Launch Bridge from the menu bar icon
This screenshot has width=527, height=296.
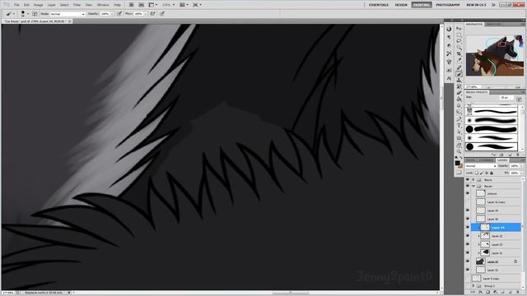pyautogui.click(x=132, y=5)
